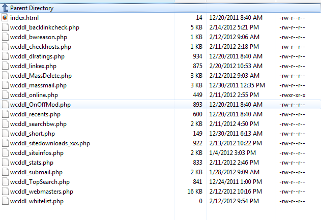Image resolution: width=321 pixels, height=220 pixels.
Task: Select file name wcddl_dlratings.php
Action: pyautogui.click(x=37, y=56)
